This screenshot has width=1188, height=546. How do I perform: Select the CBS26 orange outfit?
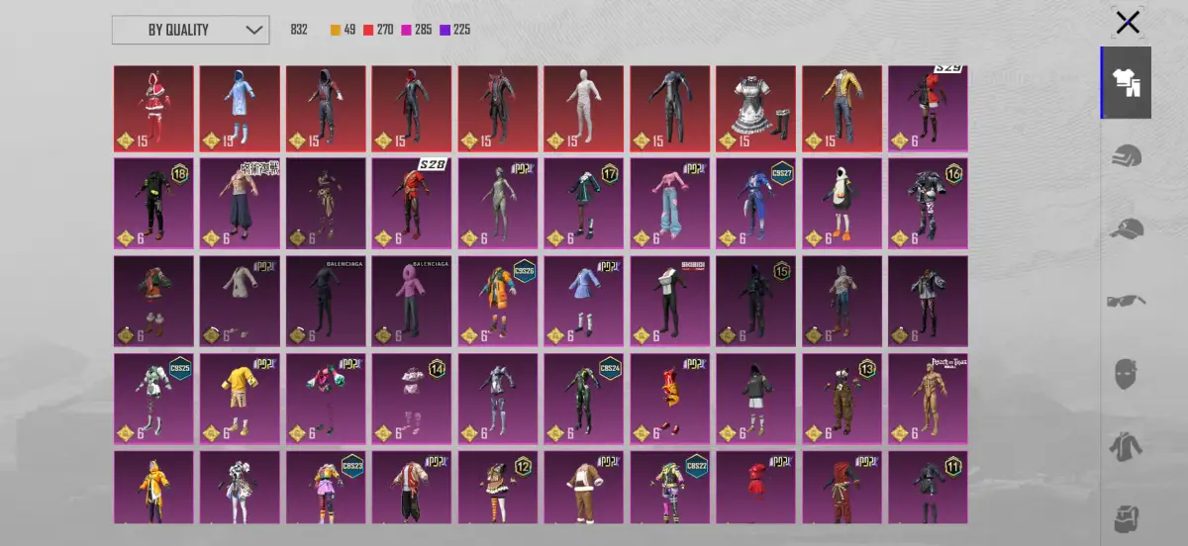(x=498, y=301)
